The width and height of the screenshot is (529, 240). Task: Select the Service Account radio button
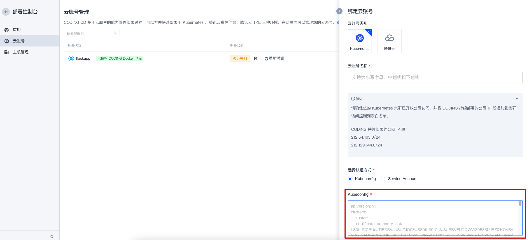pyautogui.click(x=383, y=179)
